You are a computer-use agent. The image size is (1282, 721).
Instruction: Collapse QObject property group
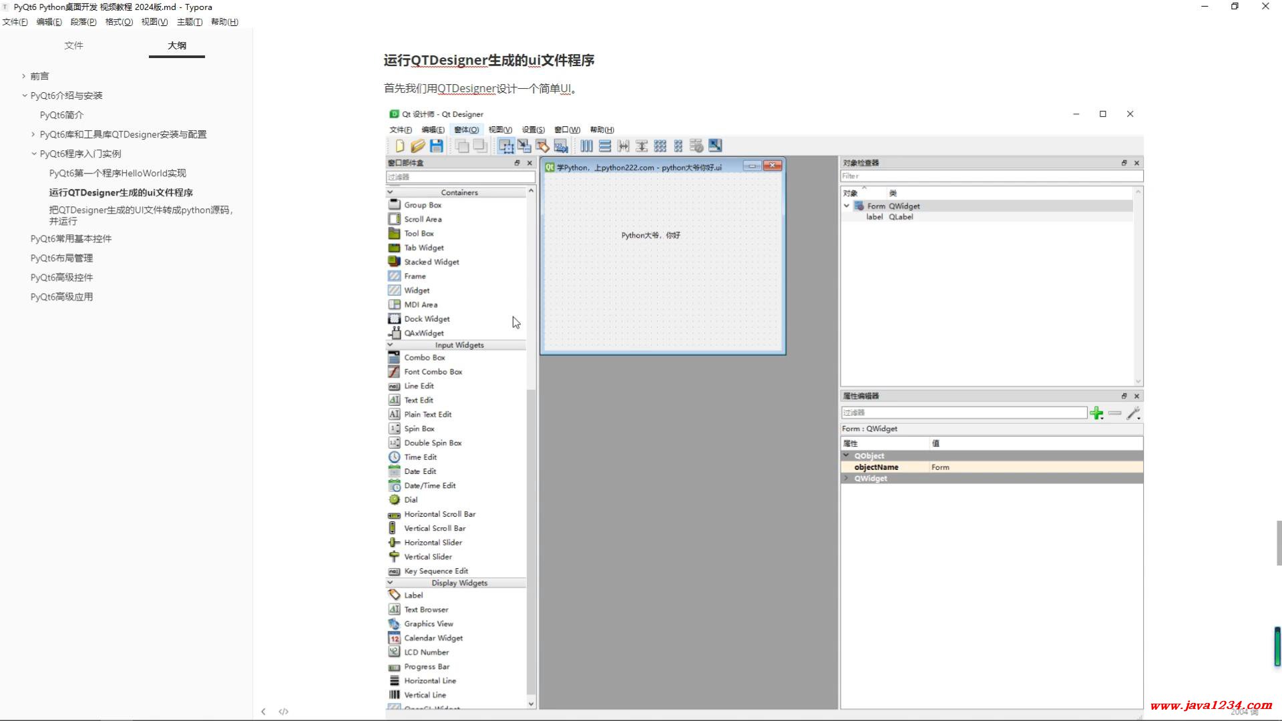click(847, 455)
